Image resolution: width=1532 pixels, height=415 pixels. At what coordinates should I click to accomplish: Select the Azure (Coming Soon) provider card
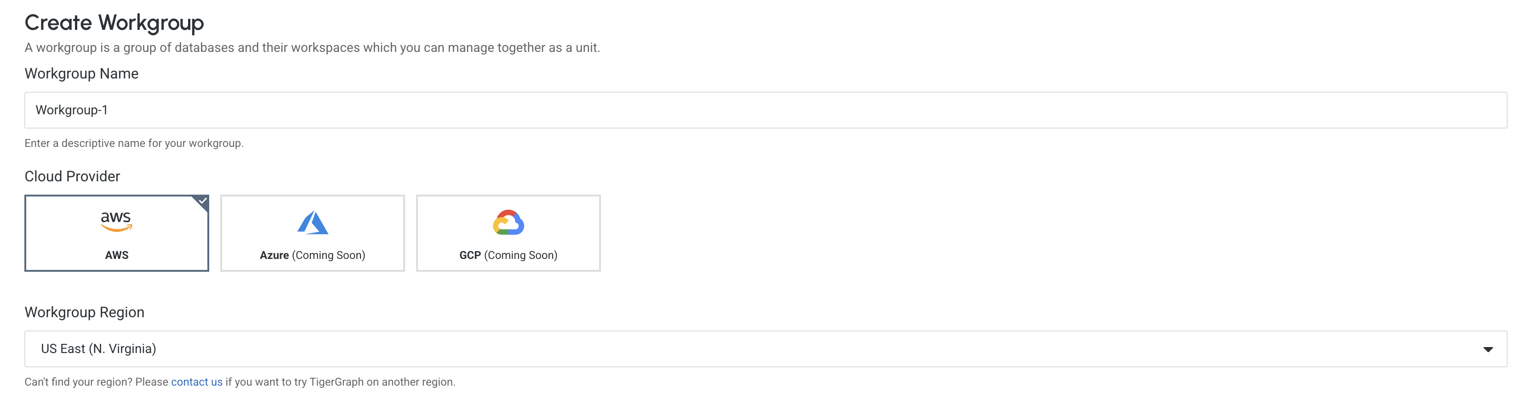coord(312,233)
